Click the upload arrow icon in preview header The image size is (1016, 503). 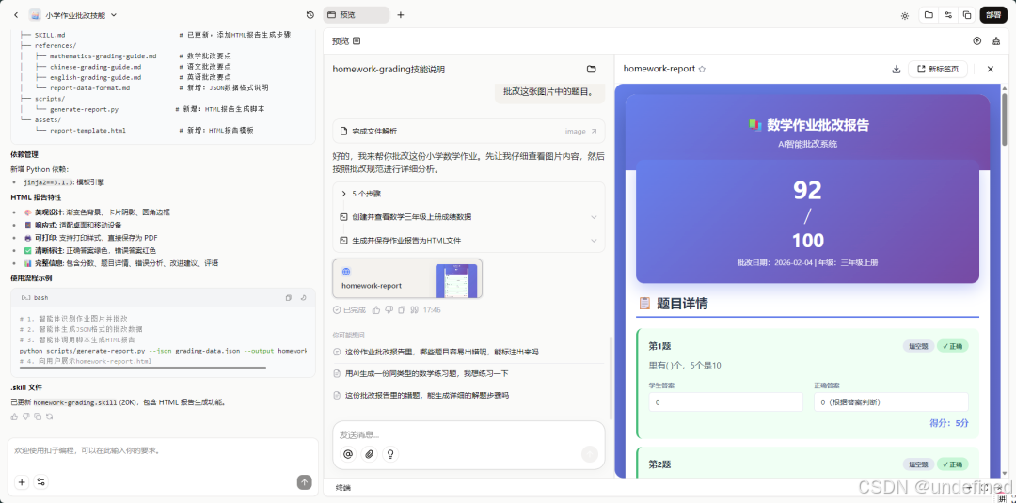tap(977, 40)
